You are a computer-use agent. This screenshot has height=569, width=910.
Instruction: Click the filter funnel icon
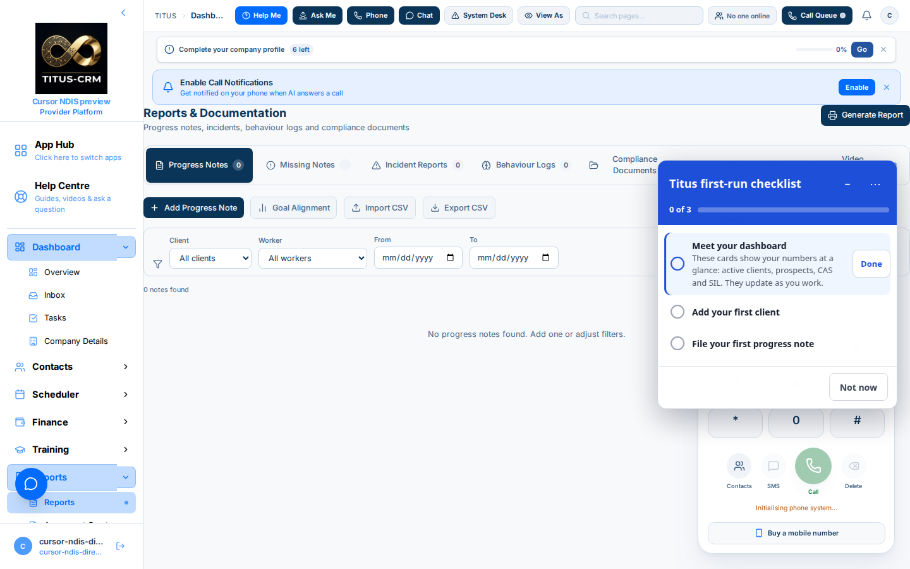coord(158,264)
